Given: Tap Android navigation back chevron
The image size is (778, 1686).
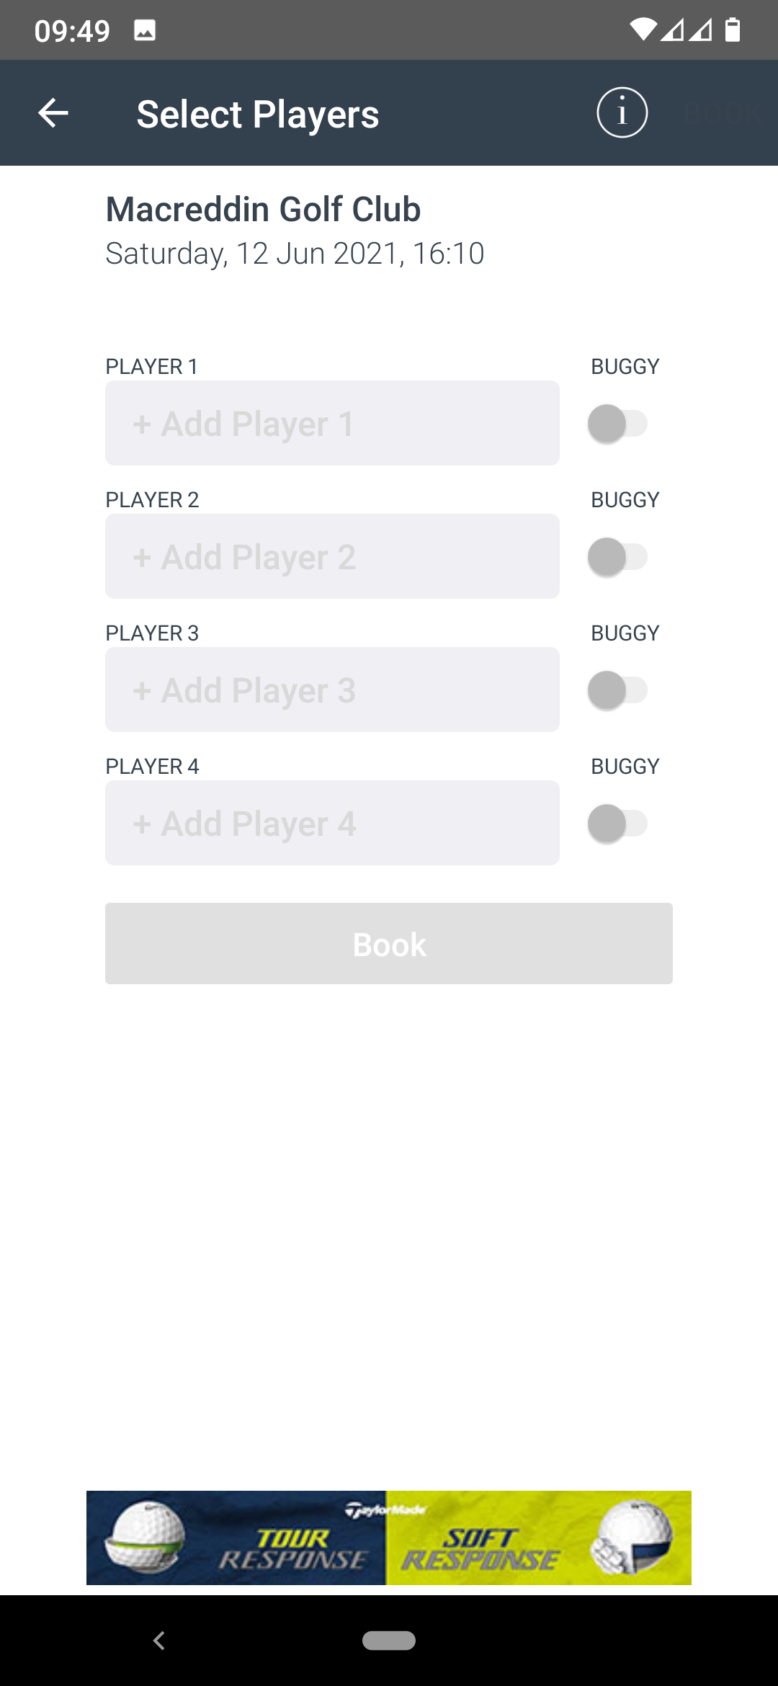Looking at the screenshot, I should pos(159,1641).
